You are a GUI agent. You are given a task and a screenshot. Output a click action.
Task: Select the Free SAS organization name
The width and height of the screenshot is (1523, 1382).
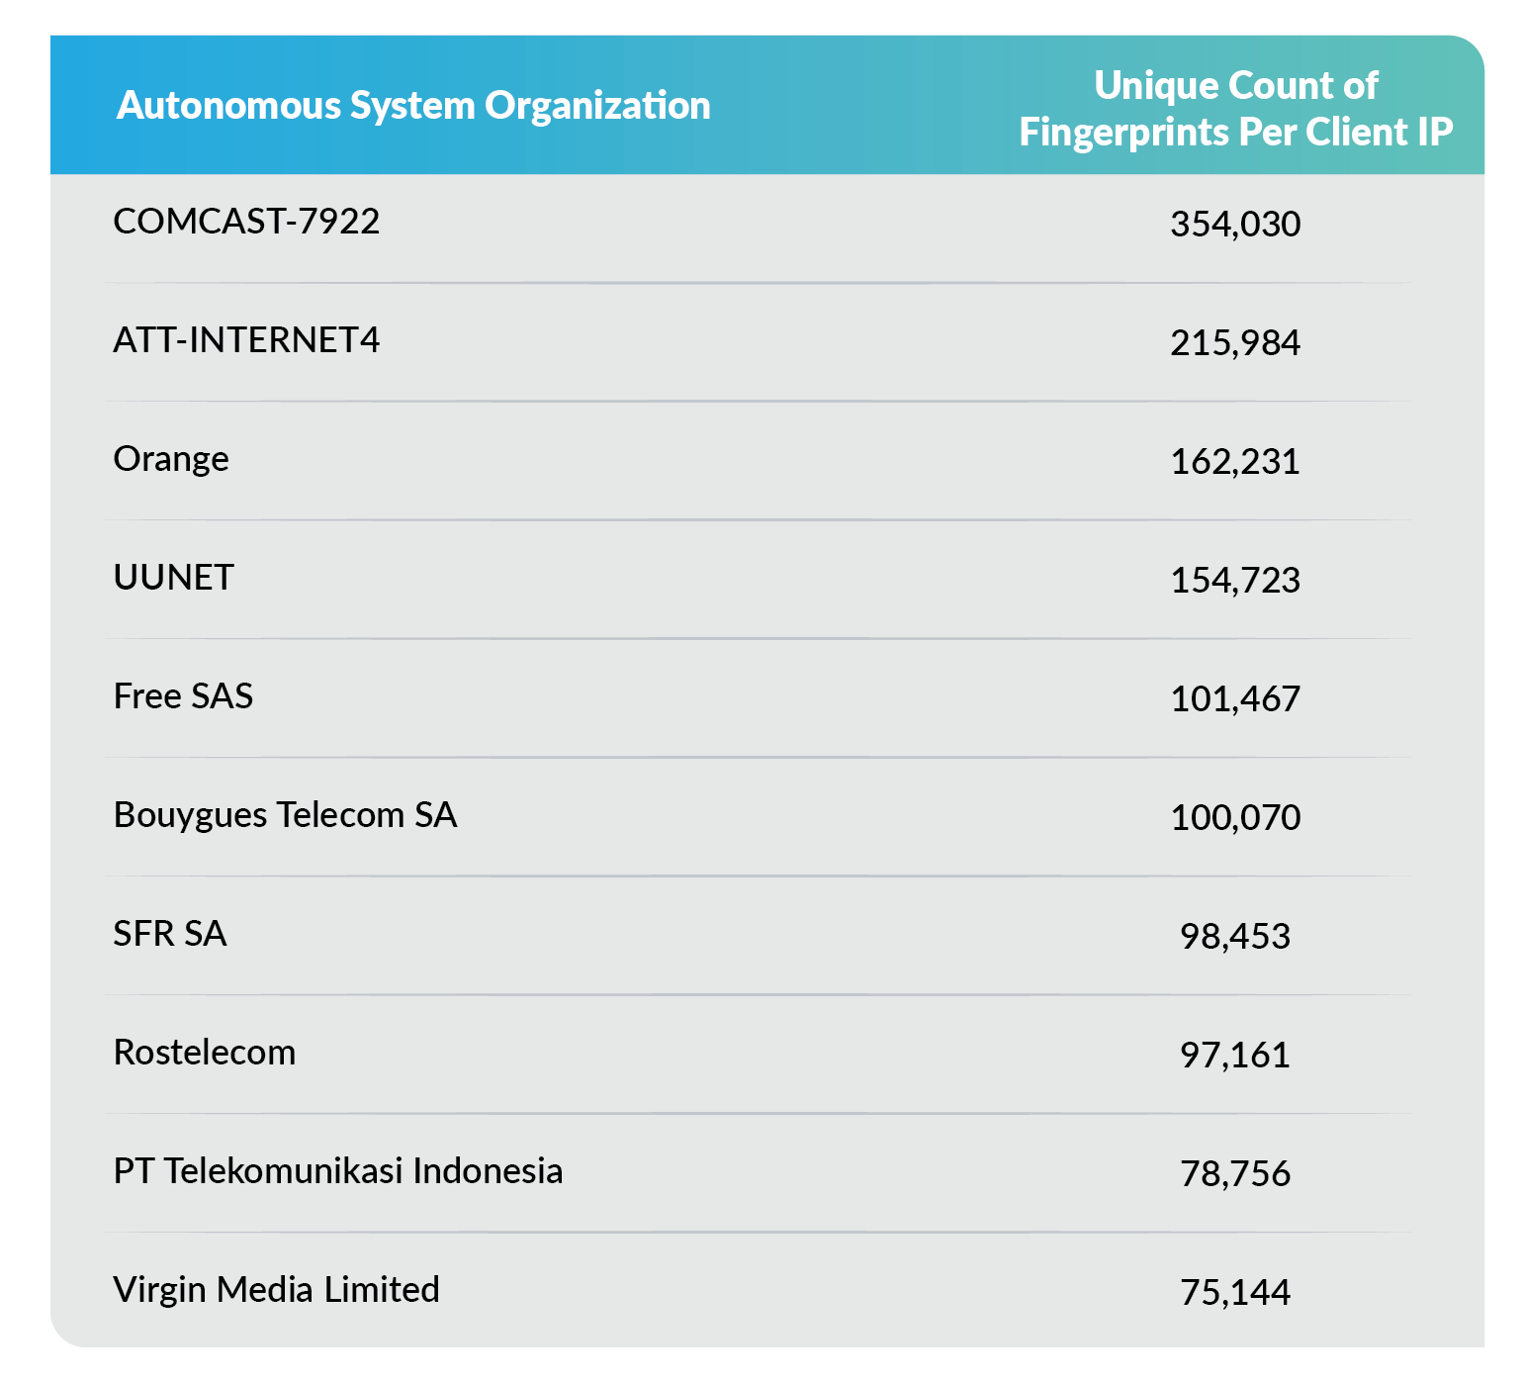point(183,696)
